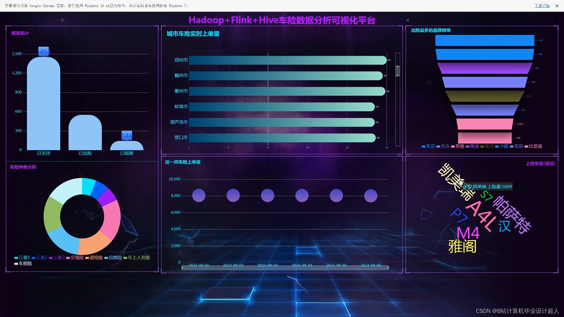The image size is (564, 317).
Task: Click the vertical data zoom slider handle
Action: pyautogui.click(x=398, y=71)
